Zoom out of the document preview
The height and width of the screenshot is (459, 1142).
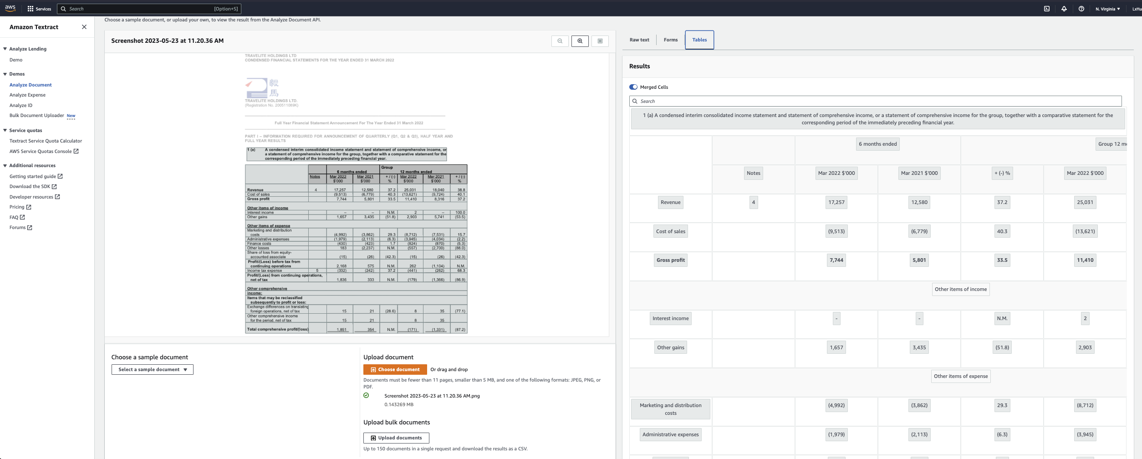560,41
